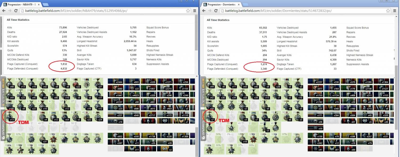Select the x2444 ribbon in NBAH79 window
400x157 pixels.
115,81
